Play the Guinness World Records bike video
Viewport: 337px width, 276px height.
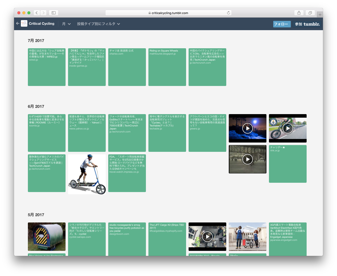coord(288,128)
